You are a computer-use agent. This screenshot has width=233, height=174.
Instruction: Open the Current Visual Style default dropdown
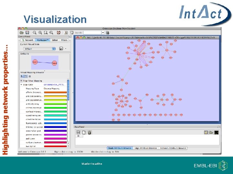[x=39, y=49]
